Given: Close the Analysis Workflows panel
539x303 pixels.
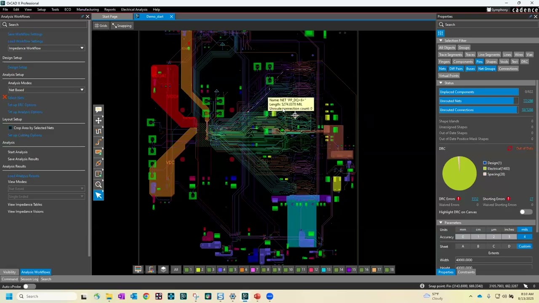Looking at the screenshot, I should coord(88,16).
